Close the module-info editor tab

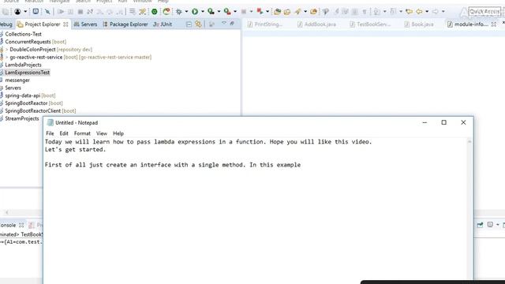click(x=494, y=24)
